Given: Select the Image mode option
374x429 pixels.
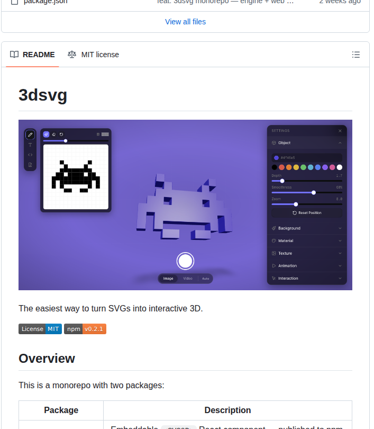Looking at the screenshot, I should tap(168, 279).
